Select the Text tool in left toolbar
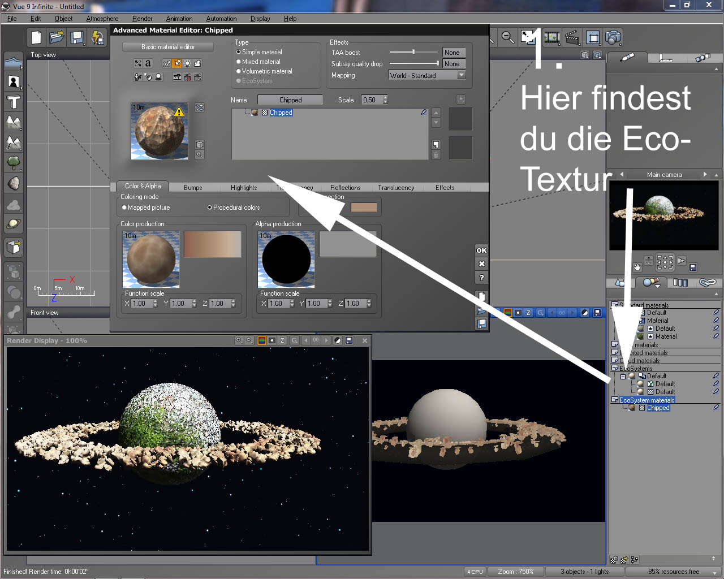The height and width of the screenshot is (579, 724). [x=14, y=102]
